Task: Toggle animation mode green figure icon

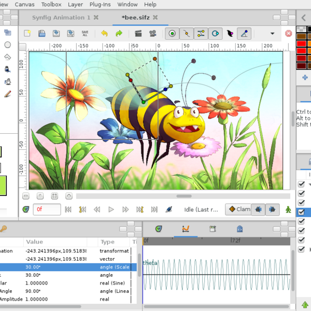Action: [x=288, y=209]
